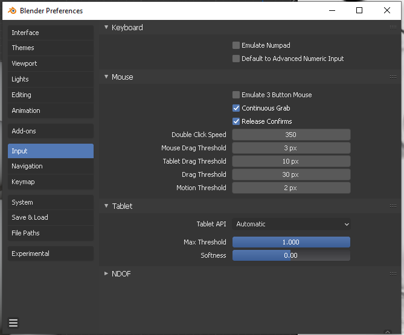Select the Lights section
This screenshot has width=404, height=335.
pos(51,79)
